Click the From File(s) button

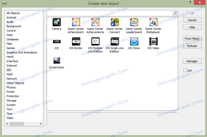pyautogui.click(x=192, y=39)
